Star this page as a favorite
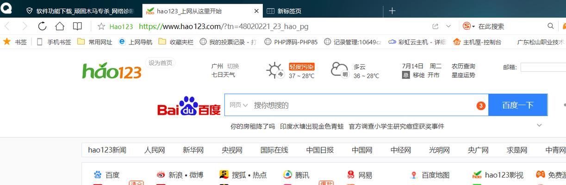 point(101,26)
